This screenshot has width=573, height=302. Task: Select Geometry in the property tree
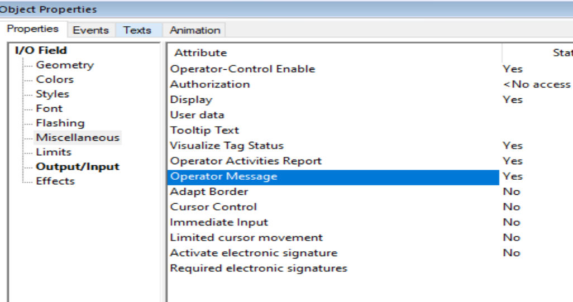pos(65,65)
